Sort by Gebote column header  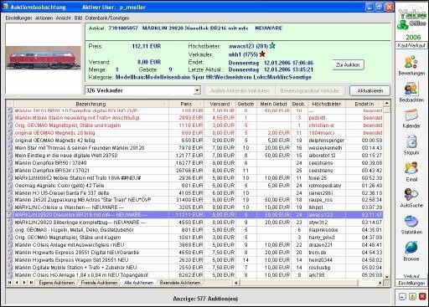246,104
